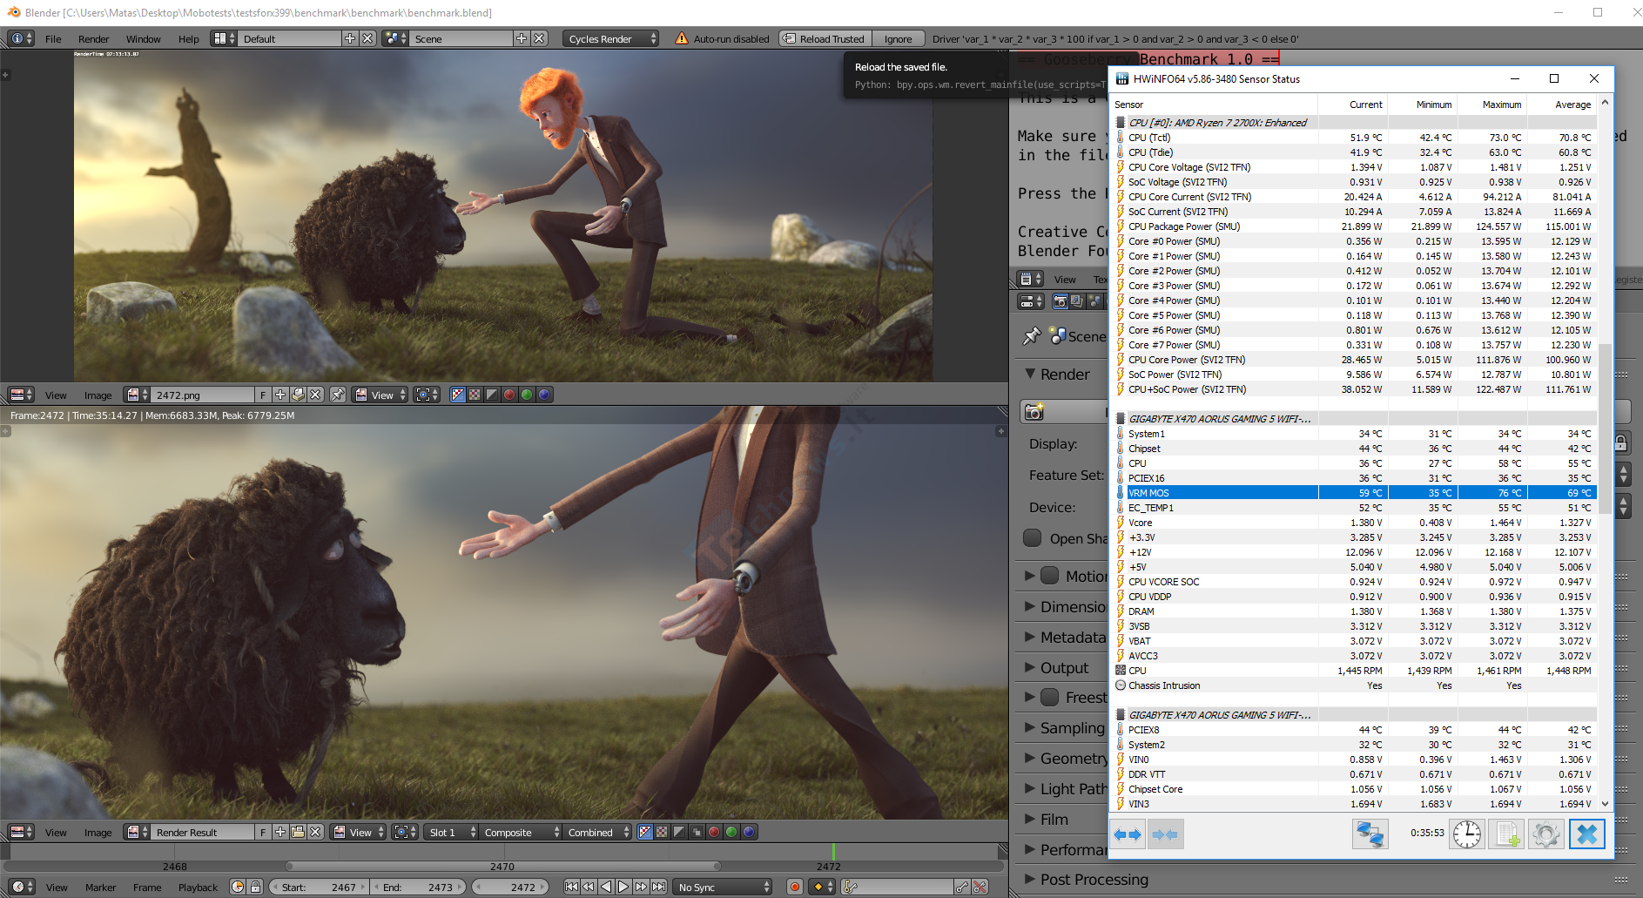
Task: Open HWiNFO sensor settings gear icon
Action: [1545, 834]
